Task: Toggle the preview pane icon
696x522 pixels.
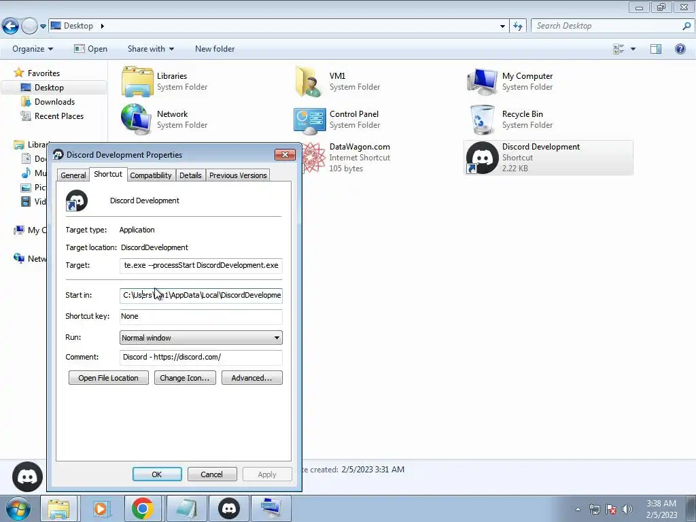Action: click(x=656, y=49)
